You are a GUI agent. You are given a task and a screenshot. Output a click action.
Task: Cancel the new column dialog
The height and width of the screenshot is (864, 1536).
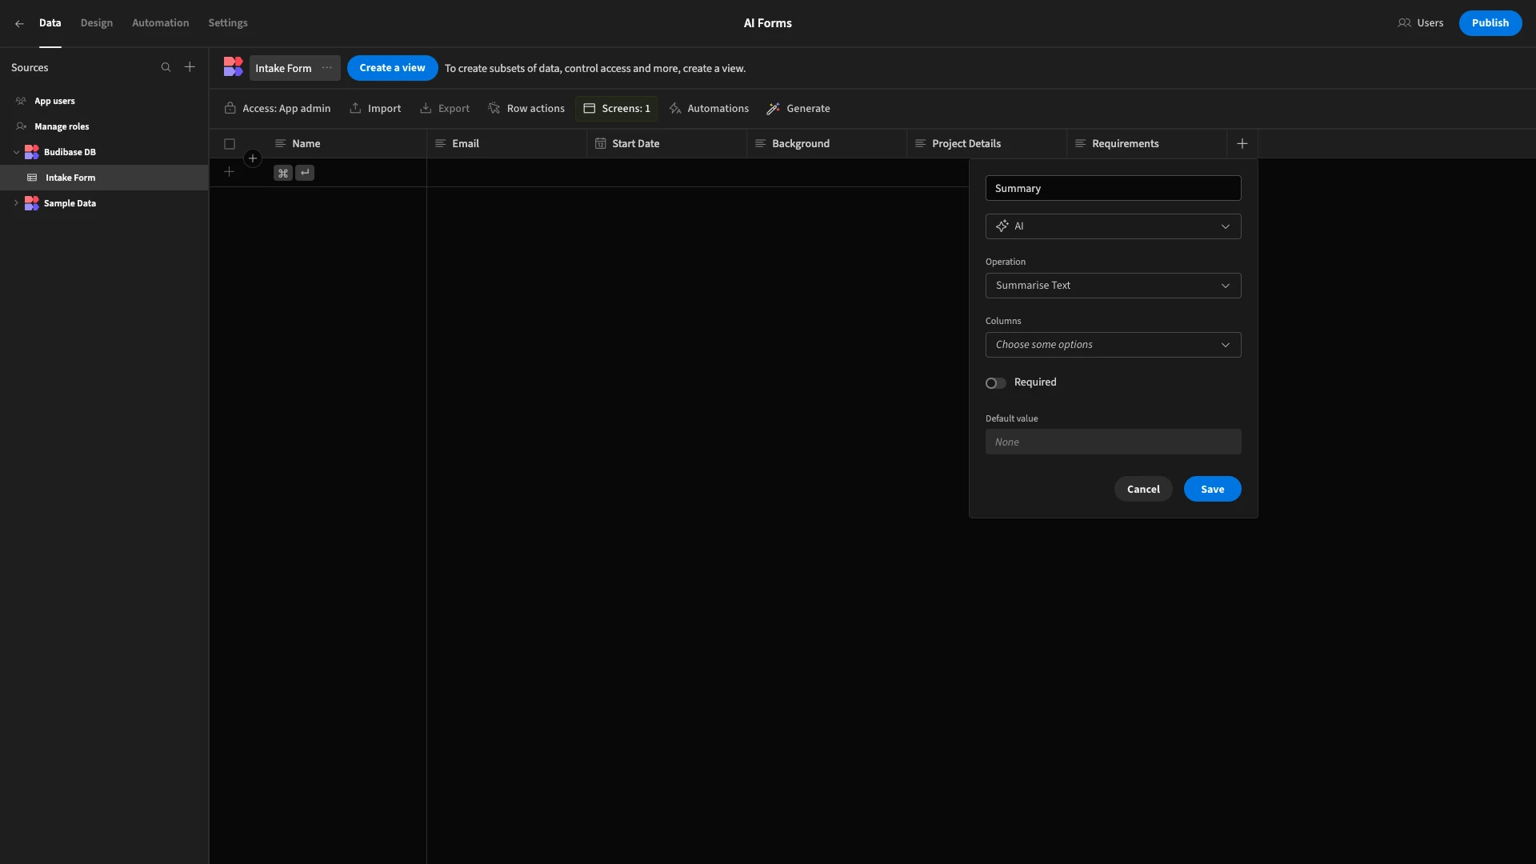coord(1143,489)
